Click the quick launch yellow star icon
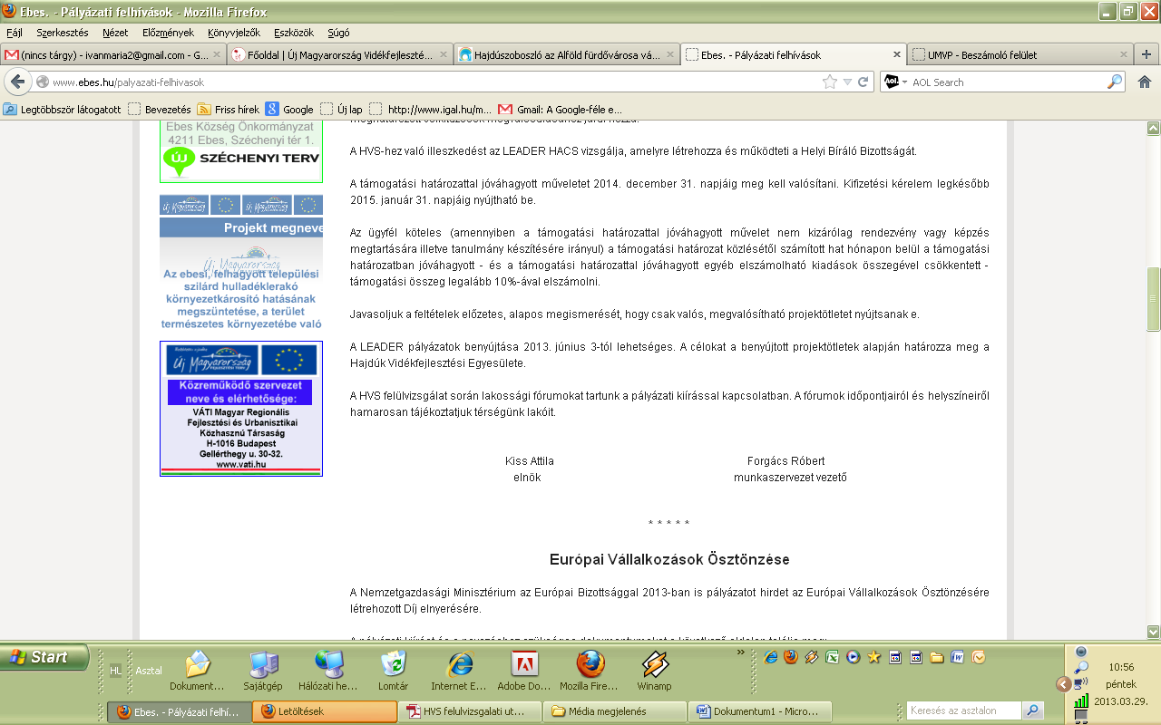The width and height of the screenshot is (1161, 725). pyautogui.click(x=873, y=657)
